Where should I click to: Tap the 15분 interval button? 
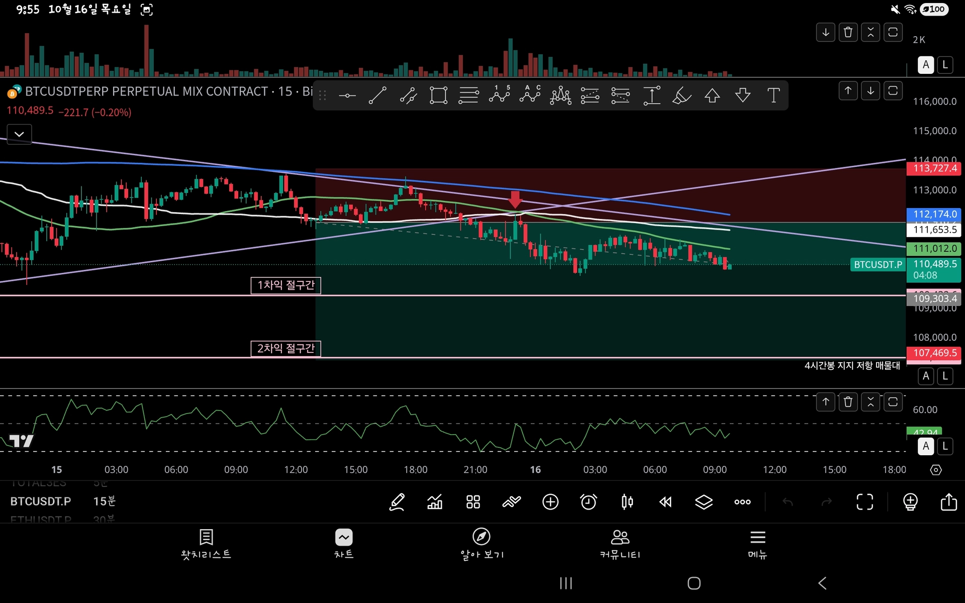coord(105,501)
